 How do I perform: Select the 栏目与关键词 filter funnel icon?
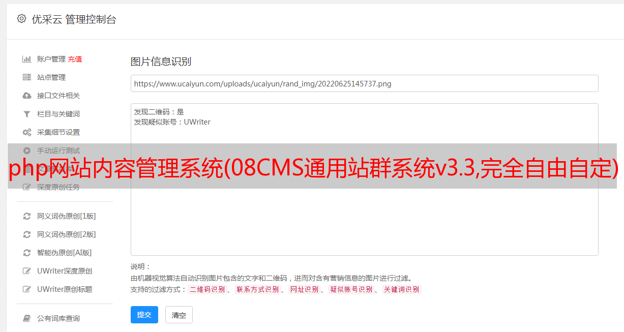coord(27,114)
